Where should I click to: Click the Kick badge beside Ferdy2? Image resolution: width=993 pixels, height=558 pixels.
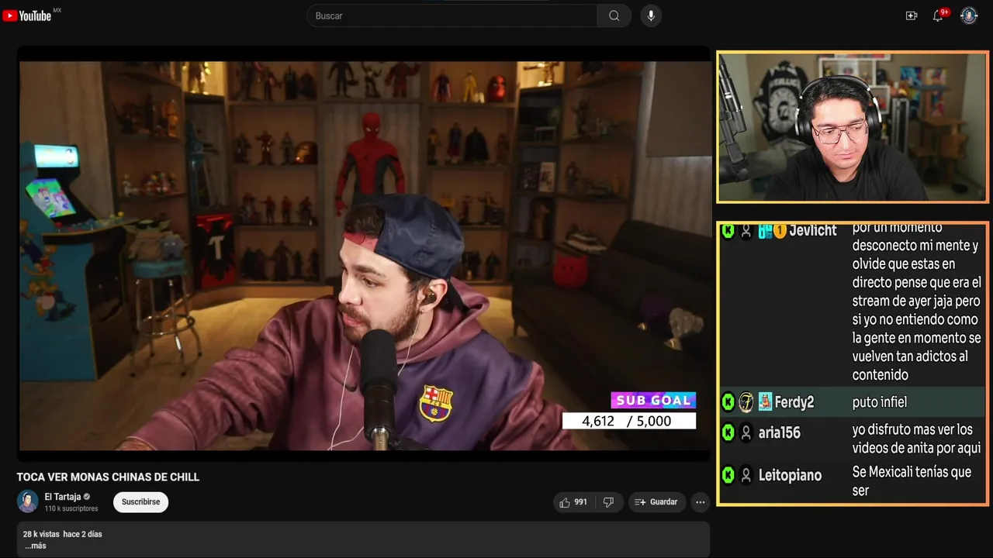[x=728, y=401]
